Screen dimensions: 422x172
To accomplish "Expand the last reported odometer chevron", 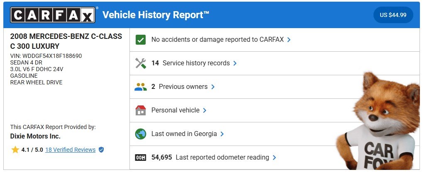I will coord(274,158).
